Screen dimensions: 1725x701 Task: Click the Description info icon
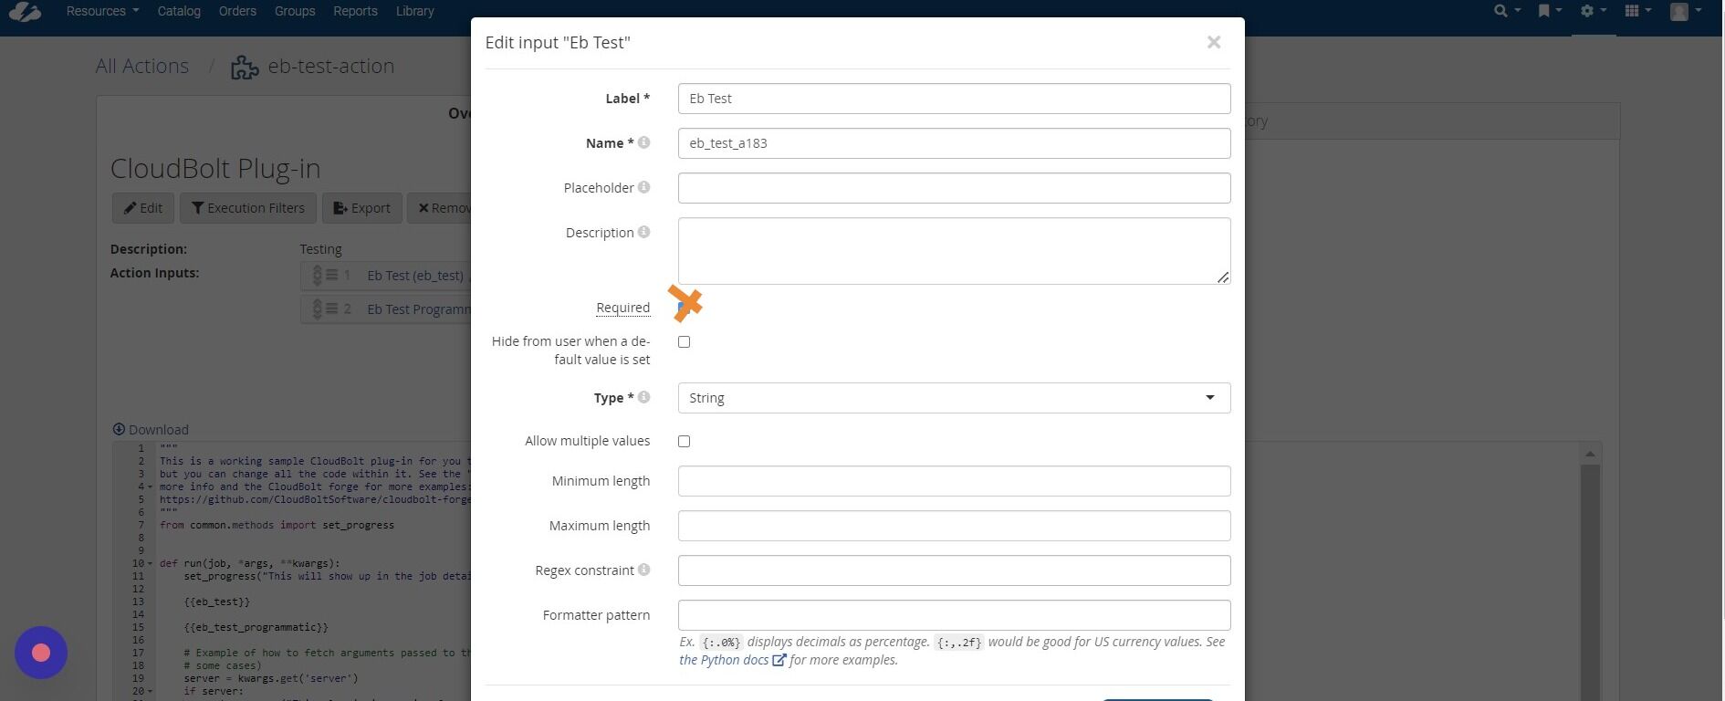coord(643,232)
